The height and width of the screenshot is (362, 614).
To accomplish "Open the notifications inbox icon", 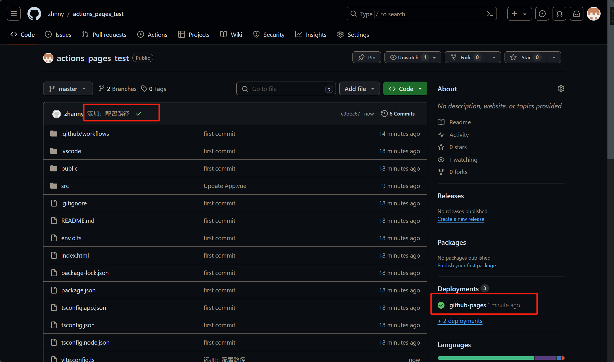I will tap(576, 14).
